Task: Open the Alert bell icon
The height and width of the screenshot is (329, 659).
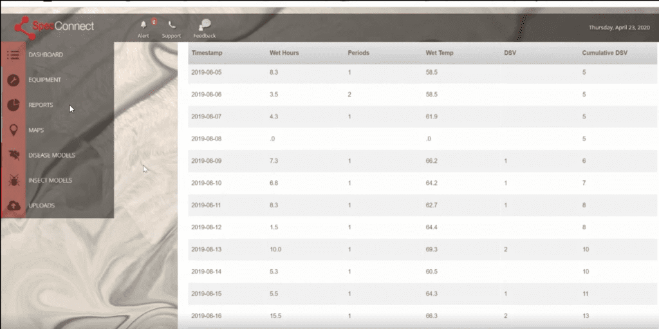Action: (144, 24)
